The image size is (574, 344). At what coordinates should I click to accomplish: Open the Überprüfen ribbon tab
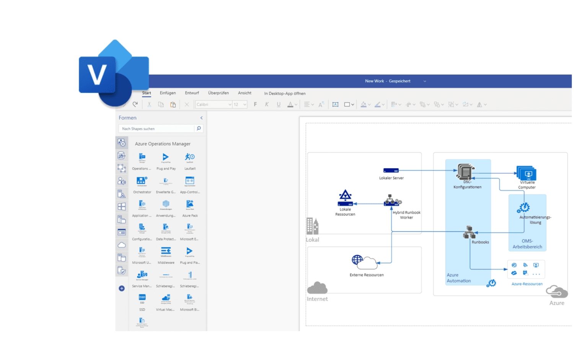[x=219, y=93]
